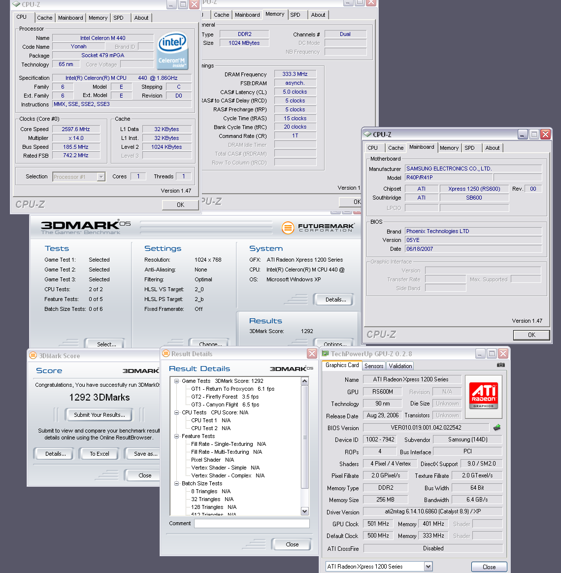The width and height of the screenshot is (561, 573).
Task: Click the System Details... button in 3DMark05
Action: [x=335, y=300]
